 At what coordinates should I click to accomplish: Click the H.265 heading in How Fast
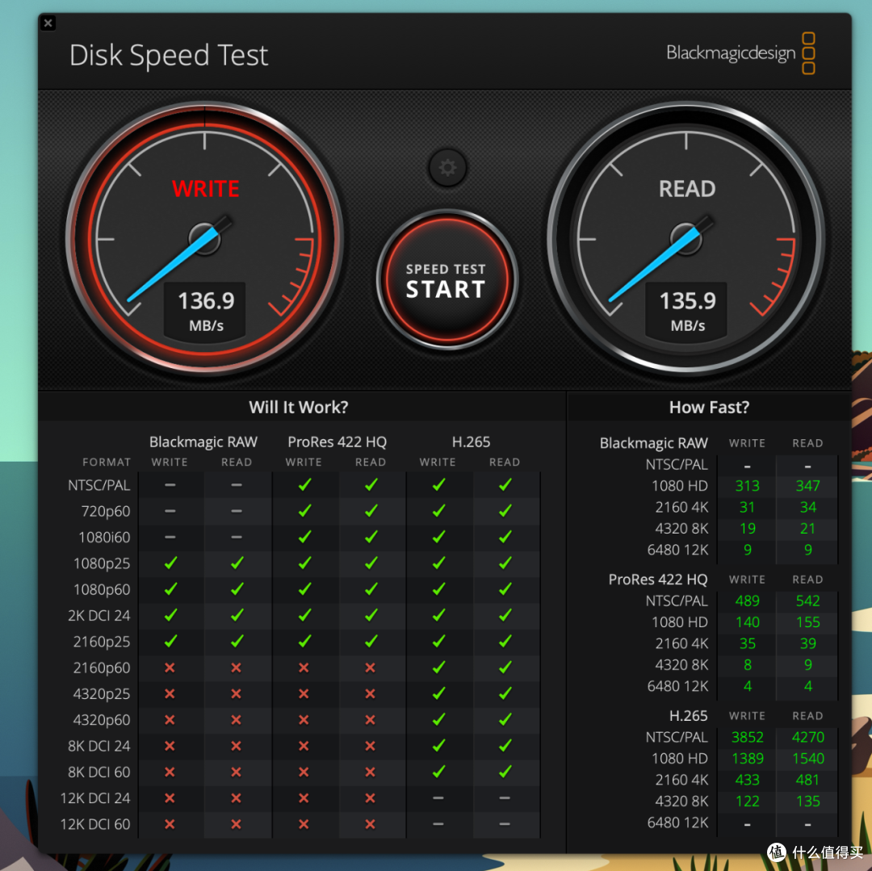click(688, 716)
